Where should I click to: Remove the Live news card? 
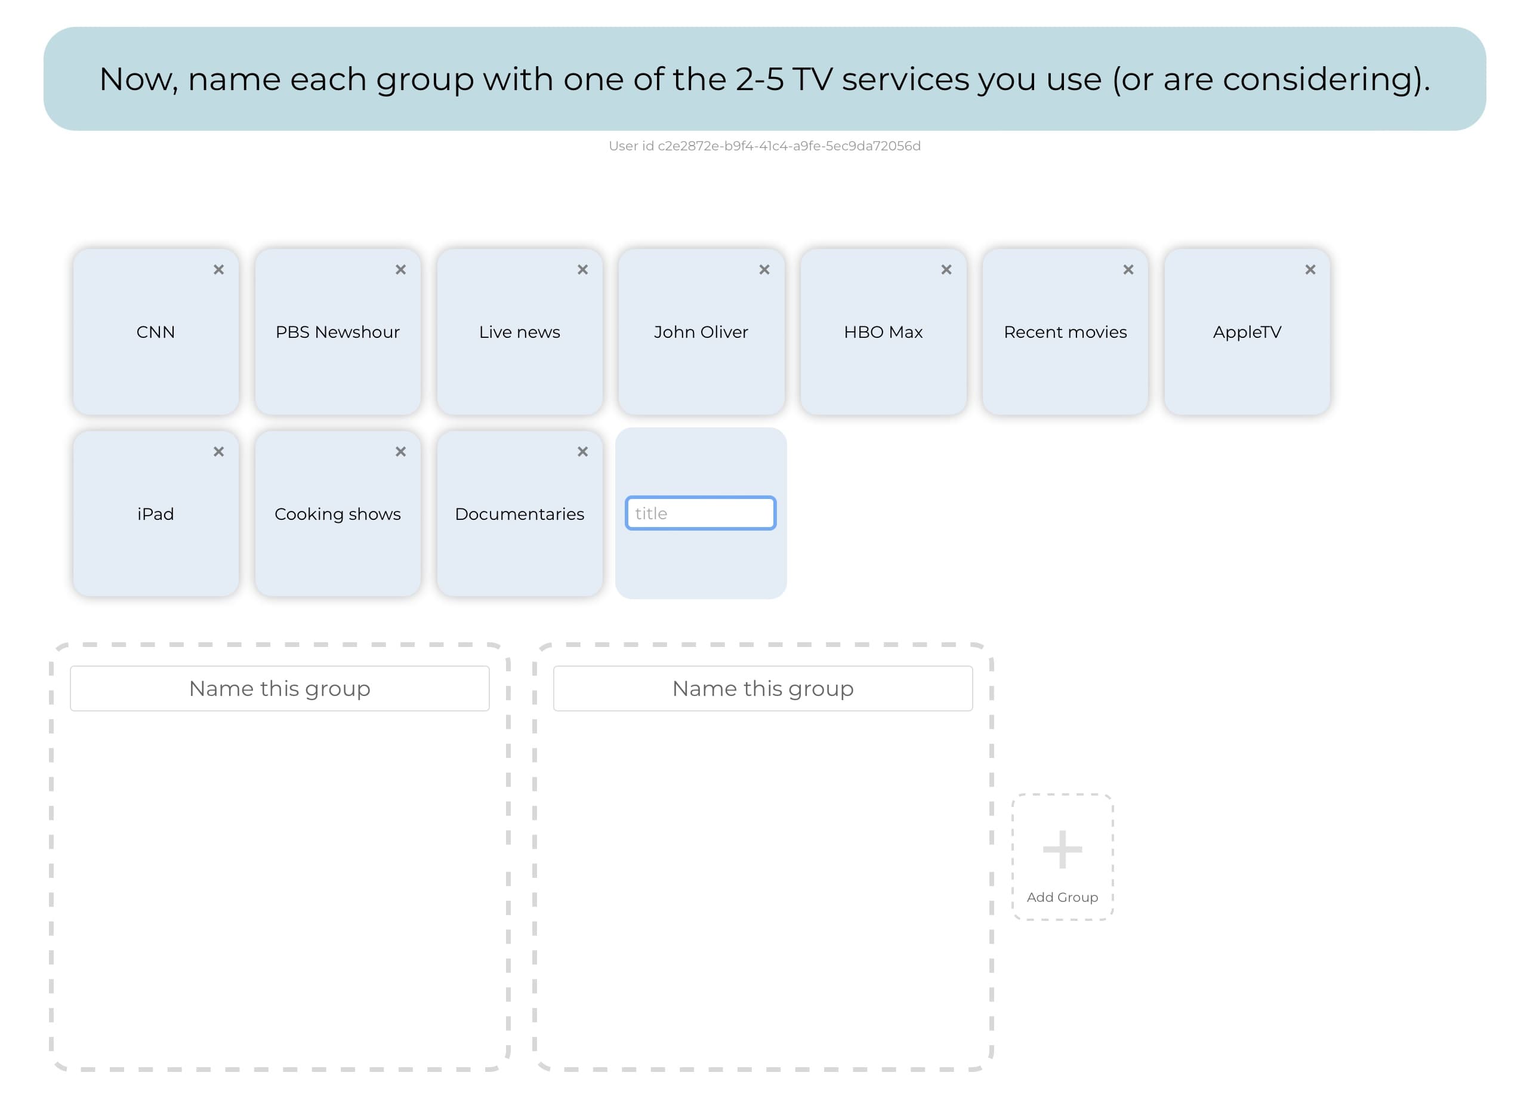(583, 269)
